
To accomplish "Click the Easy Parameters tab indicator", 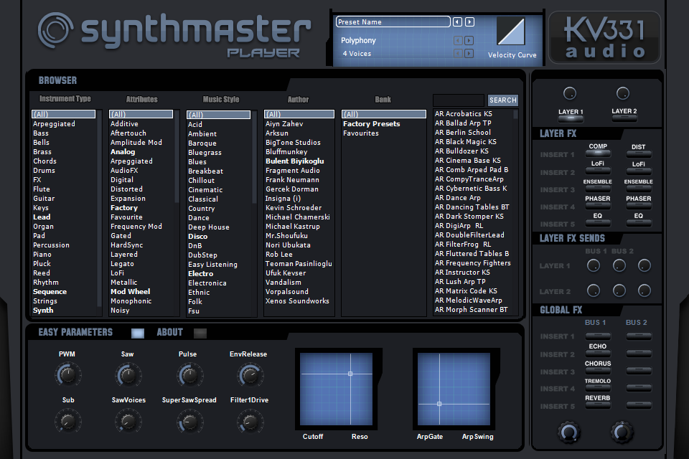I will [138, 333].
